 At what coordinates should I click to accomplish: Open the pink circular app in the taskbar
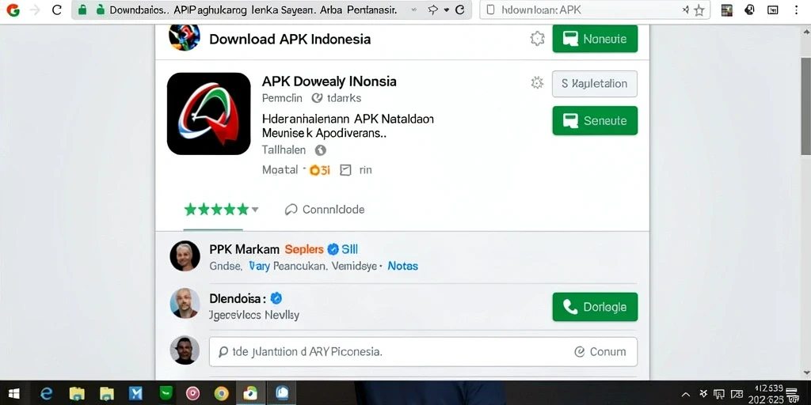pos(193,394)
